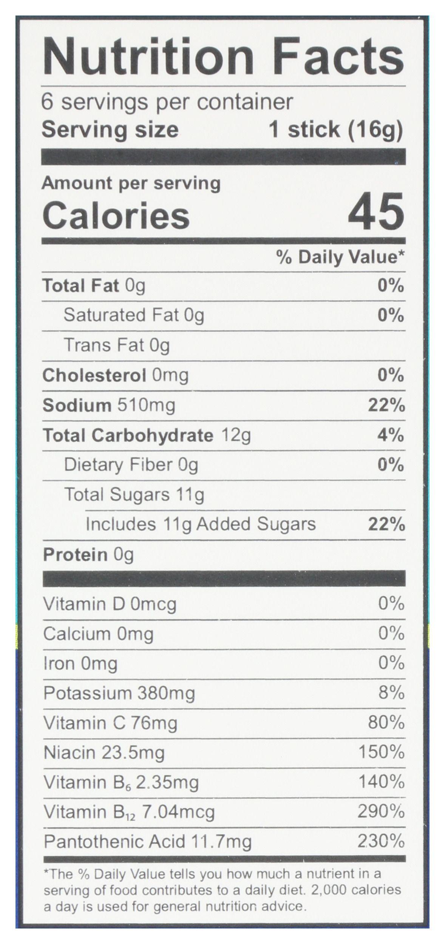Click the Nutrition Facts heading
The width and height of the screenshot is (445, 944).
(223, 57)
